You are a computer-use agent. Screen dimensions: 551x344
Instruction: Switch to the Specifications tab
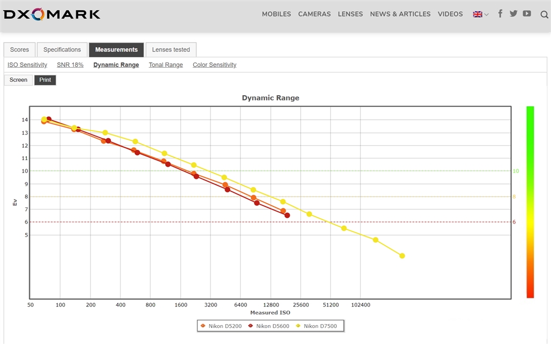pos(62,49)
